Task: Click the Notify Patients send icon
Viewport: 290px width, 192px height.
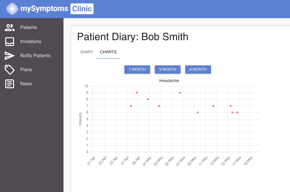Action: [x=10, y=56]
